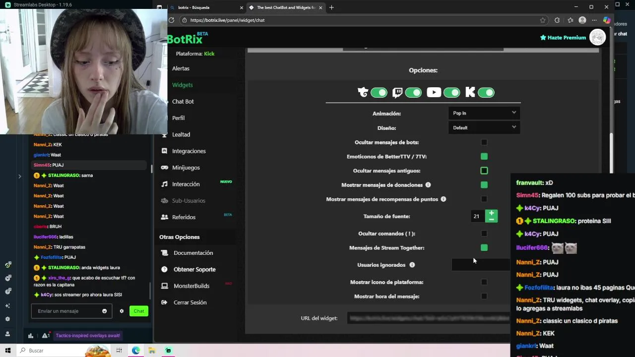Click the Hazte Premium link

(x=563, y=38)
